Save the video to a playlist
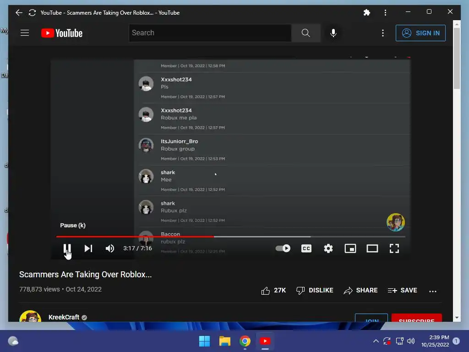This screenshot has width=469, height=352. tap(402, 290)
